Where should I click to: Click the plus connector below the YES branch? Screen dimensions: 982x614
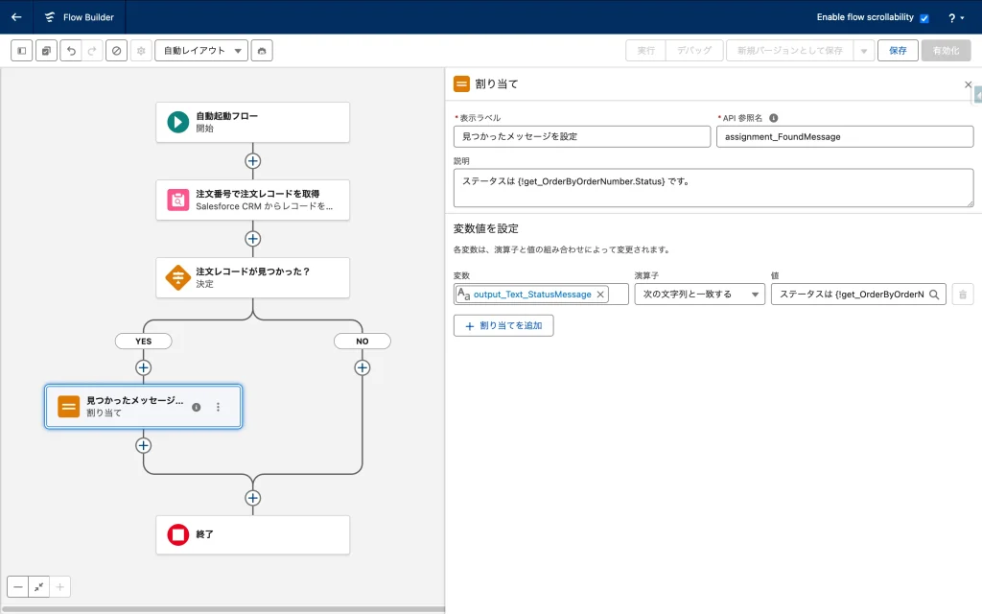click(144, 367)
